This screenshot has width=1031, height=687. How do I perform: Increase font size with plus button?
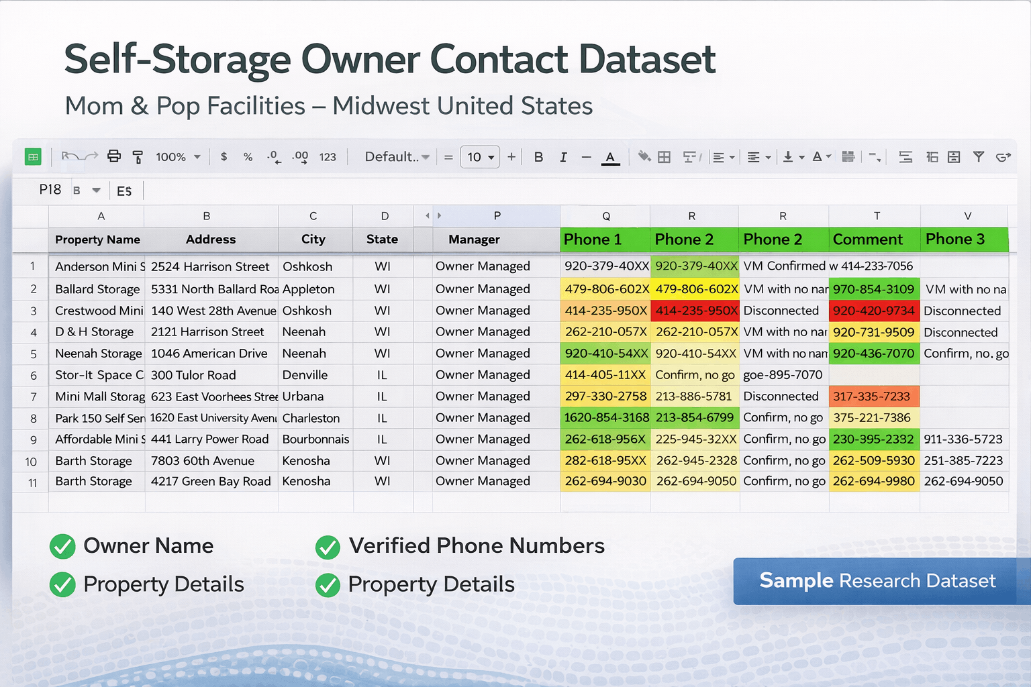click(511, 157)
